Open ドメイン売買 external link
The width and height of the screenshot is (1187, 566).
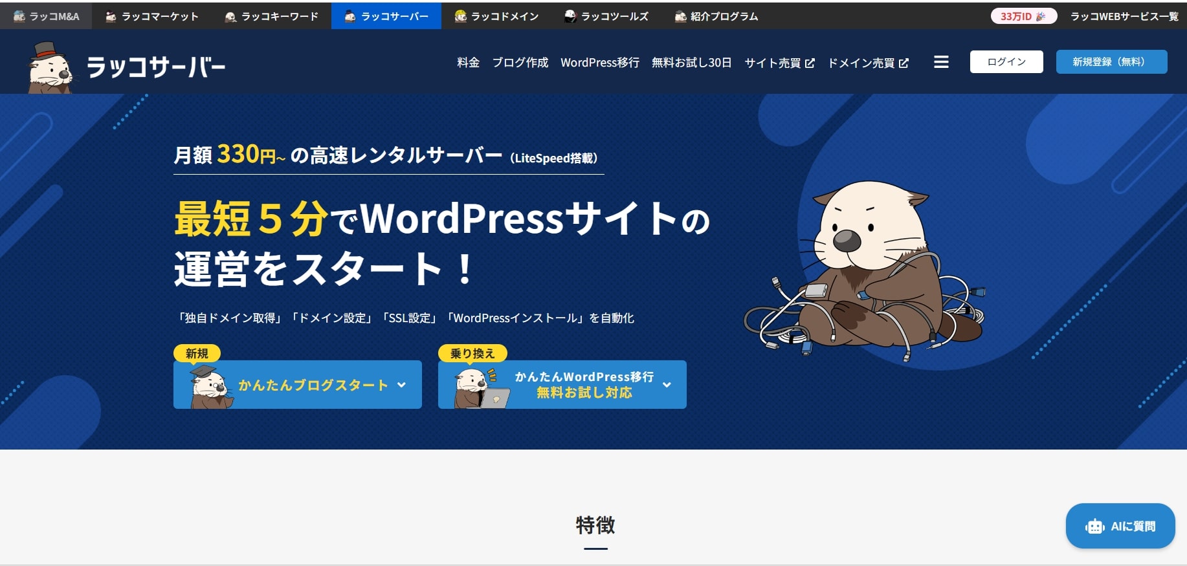(868, 63)
